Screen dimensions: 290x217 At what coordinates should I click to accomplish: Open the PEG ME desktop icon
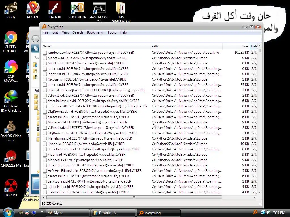click(x=33, y=10)
